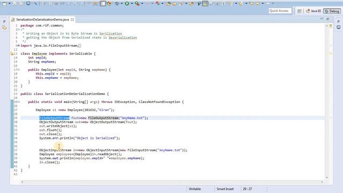This screenshot has height=193, width=343.
Task: Click the vertical scrollbar down arrow
Action: pyautogui.click(x=327, y=177)
